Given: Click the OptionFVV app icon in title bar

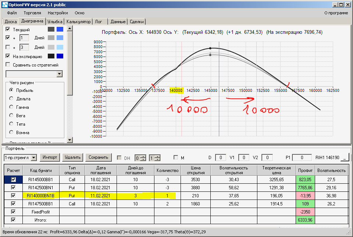Looking at the screenshot, I should pos(4,4).
